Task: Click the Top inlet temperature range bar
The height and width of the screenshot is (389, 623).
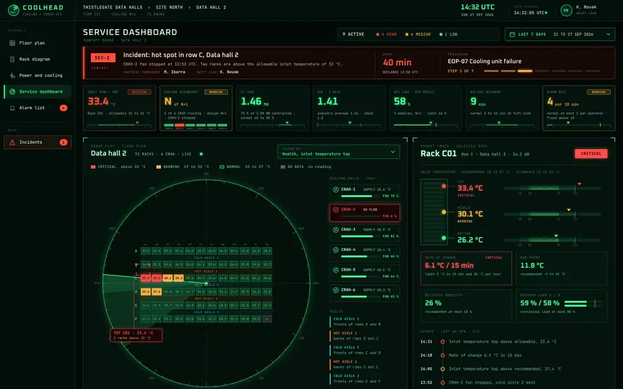Action: 552,188
